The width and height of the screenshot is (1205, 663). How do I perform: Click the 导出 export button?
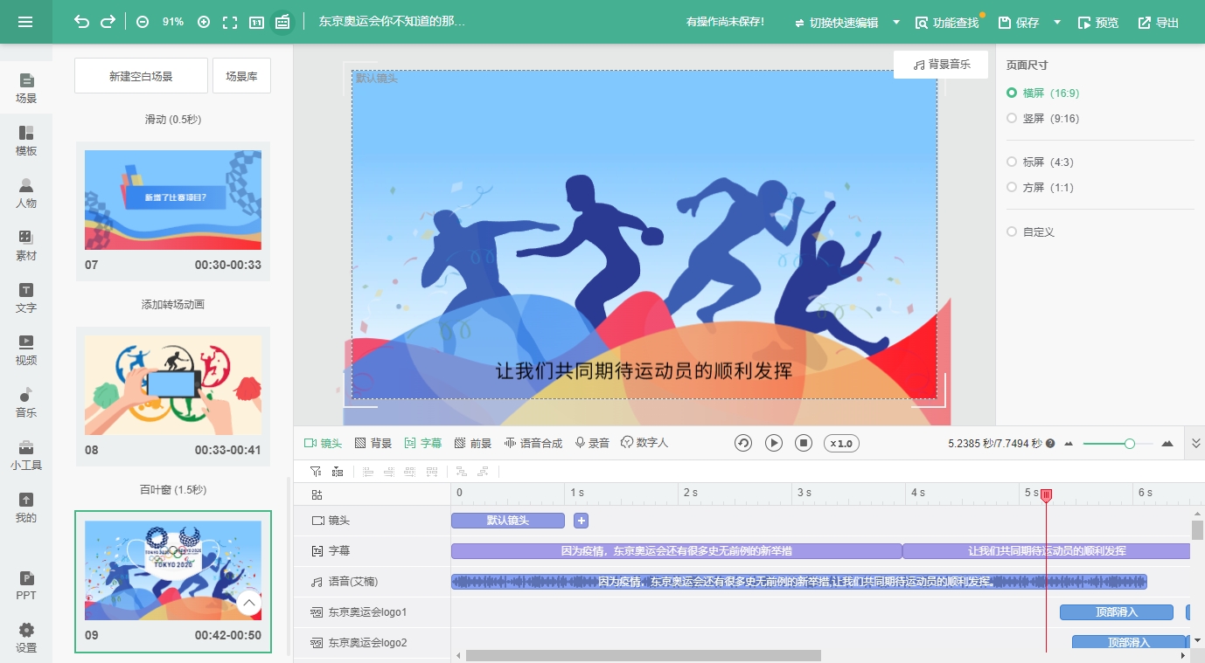click(x=1158, y=23)
